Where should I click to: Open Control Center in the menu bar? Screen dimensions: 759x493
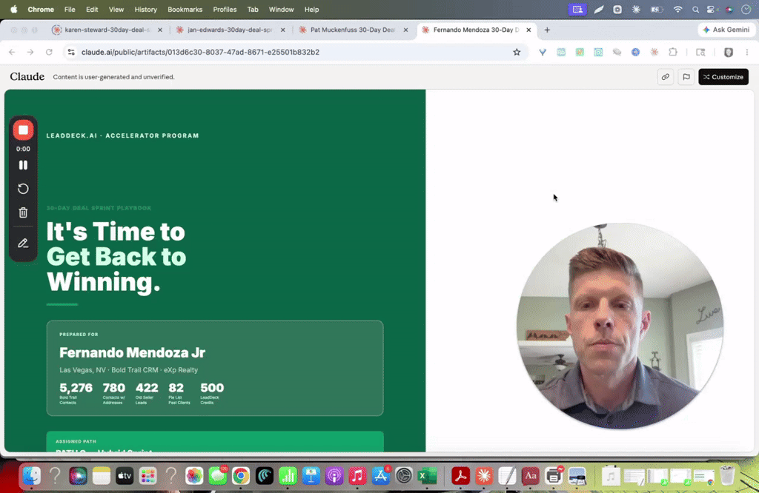pyautogui.click(x=711, y=9)
